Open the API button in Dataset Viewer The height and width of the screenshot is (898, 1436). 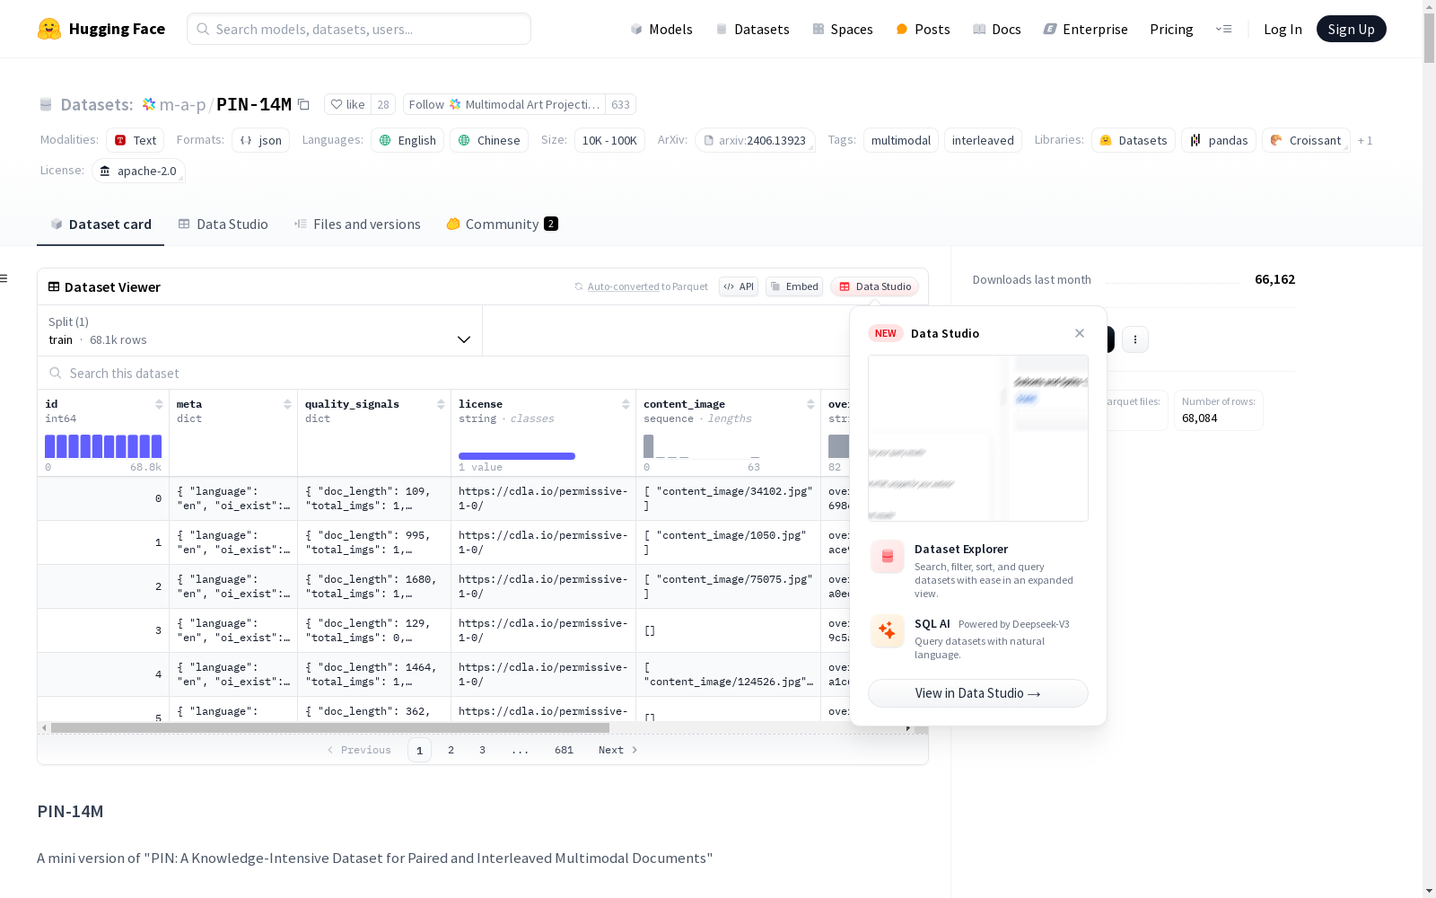[739, 286]
